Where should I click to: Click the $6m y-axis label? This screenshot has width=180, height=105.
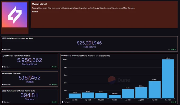pos(65,75)
